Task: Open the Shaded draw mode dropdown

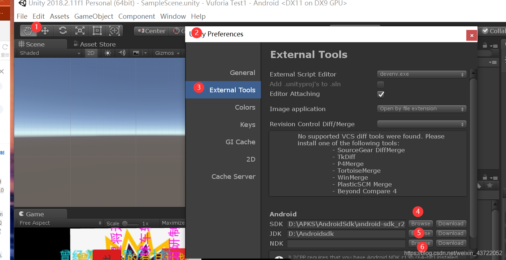Action: [x=50, y=53]
